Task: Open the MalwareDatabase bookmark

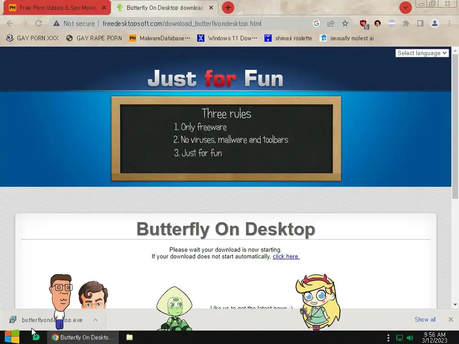Action: pos(160,38)
